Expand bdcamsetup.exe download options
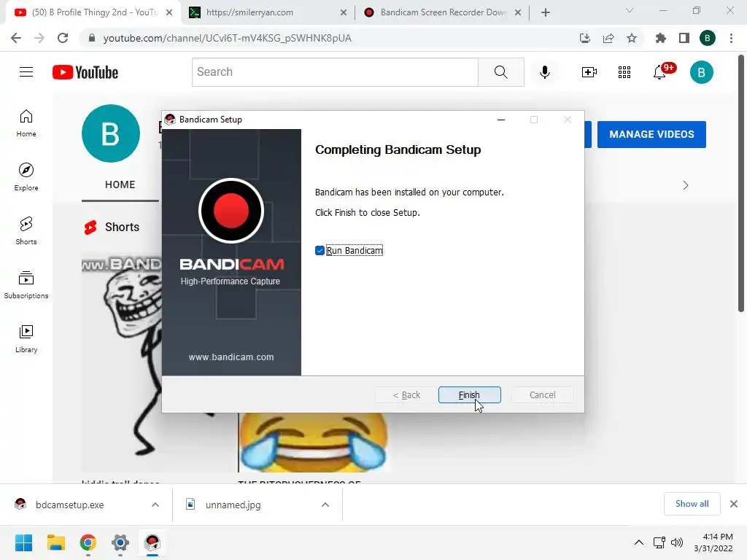Image resolution: width=747 pixels, height=560 pixels. [155, 505]
